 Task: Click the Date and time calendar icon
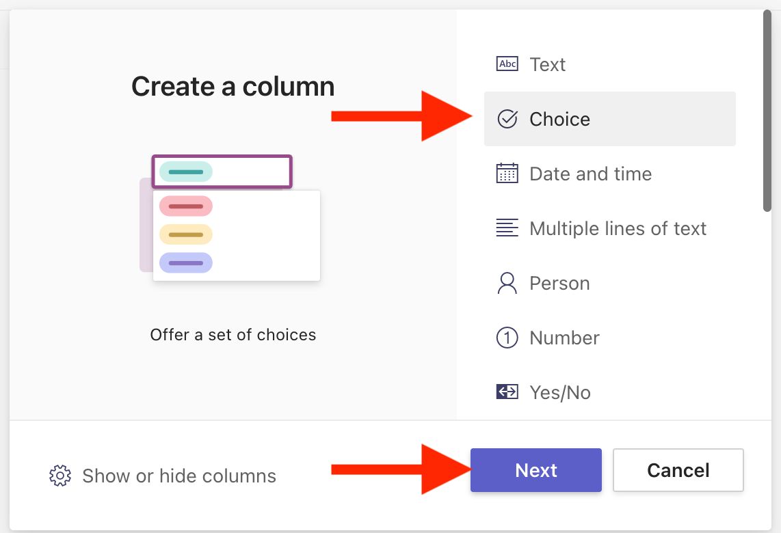(x=507, y=174)
